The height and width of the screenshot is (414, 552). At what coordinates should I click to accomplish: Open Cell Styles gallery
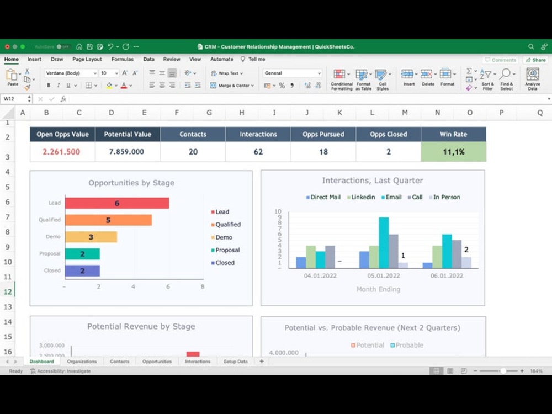point(383,79)
